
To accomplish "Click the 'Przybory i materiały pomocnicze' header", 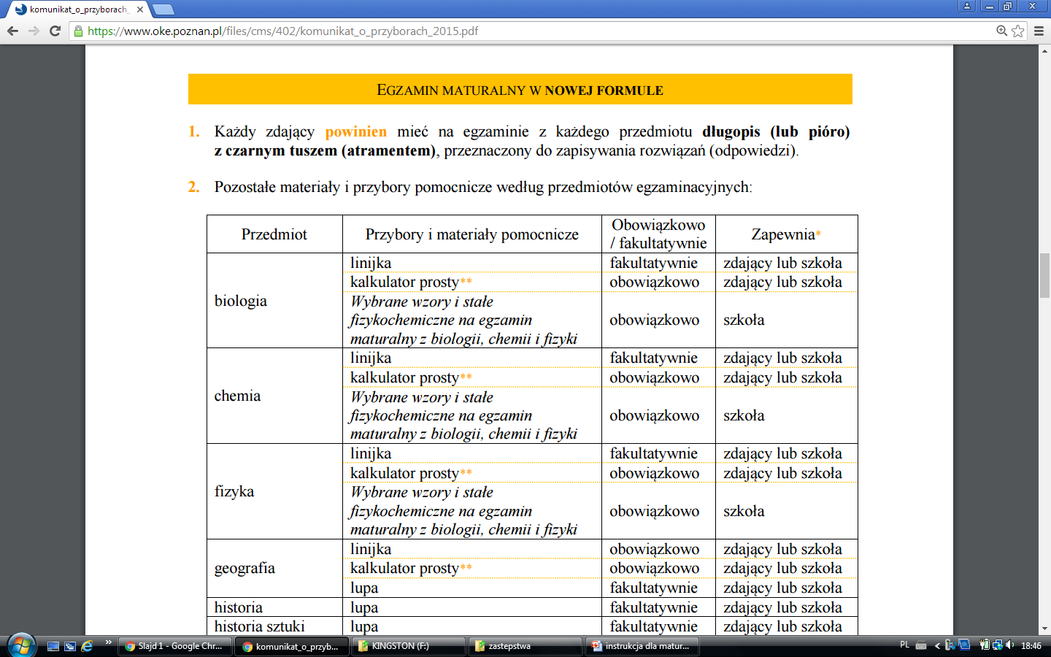I will pyautogui.click(x=472, y=234).
